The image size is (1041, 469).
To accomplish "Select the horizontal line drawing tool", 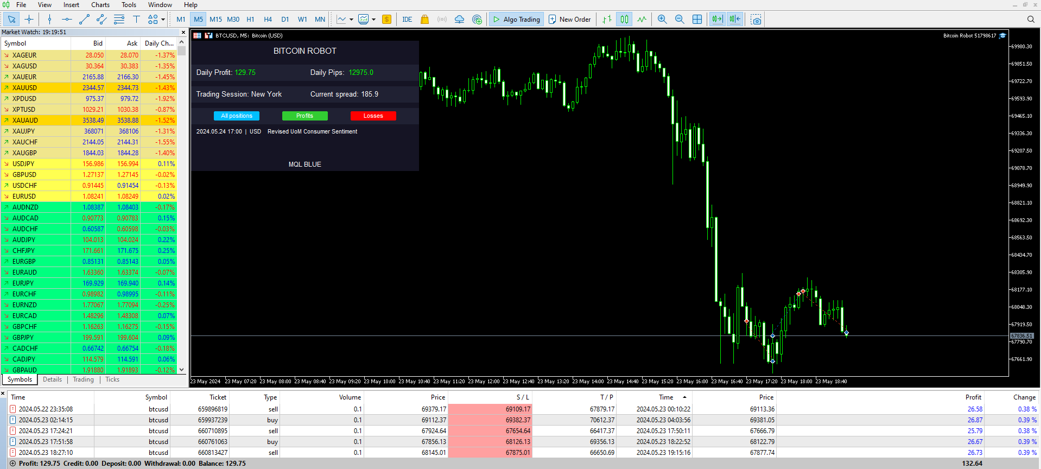I will (67, 20).
